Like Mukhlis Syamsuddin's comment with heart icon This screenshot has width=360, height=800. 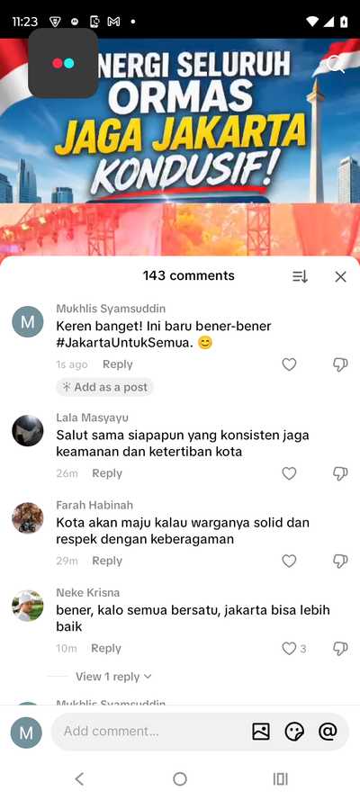[x=289, y=364]
